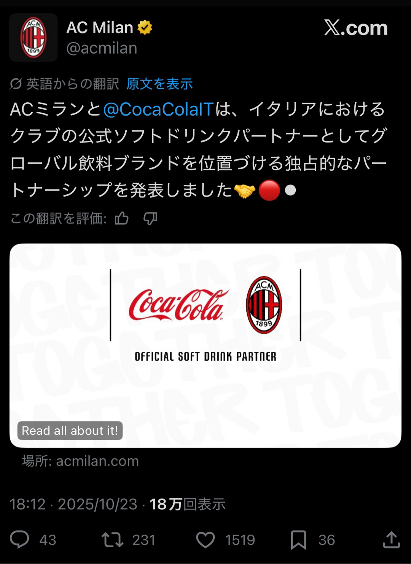Show original text via 原文を表示

(160, 84)
